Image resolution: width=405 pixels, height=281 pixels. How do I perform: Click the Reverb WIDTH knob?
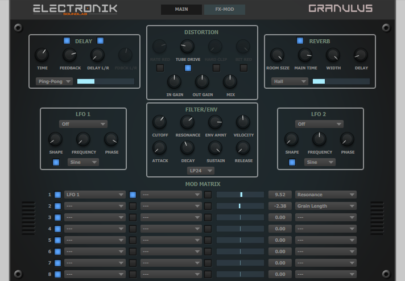333,55
